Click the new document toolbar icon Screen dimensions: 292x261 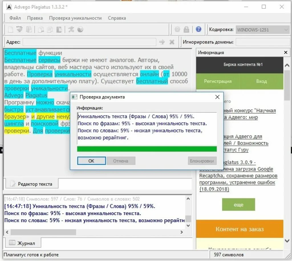pyautogui.click(x=11, y=30)
